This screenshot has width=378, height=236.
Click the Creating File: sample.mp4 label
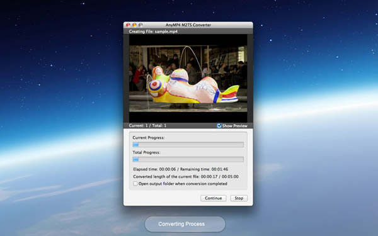point(153,31)
